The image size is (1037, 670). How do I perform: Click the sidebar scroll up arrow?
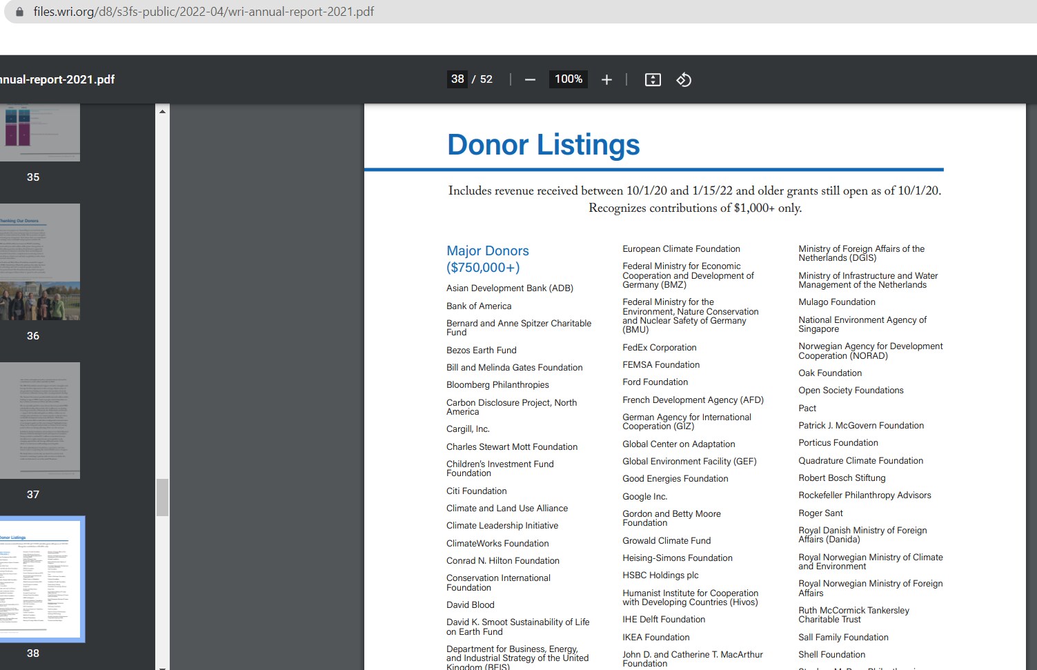[162, 111]
